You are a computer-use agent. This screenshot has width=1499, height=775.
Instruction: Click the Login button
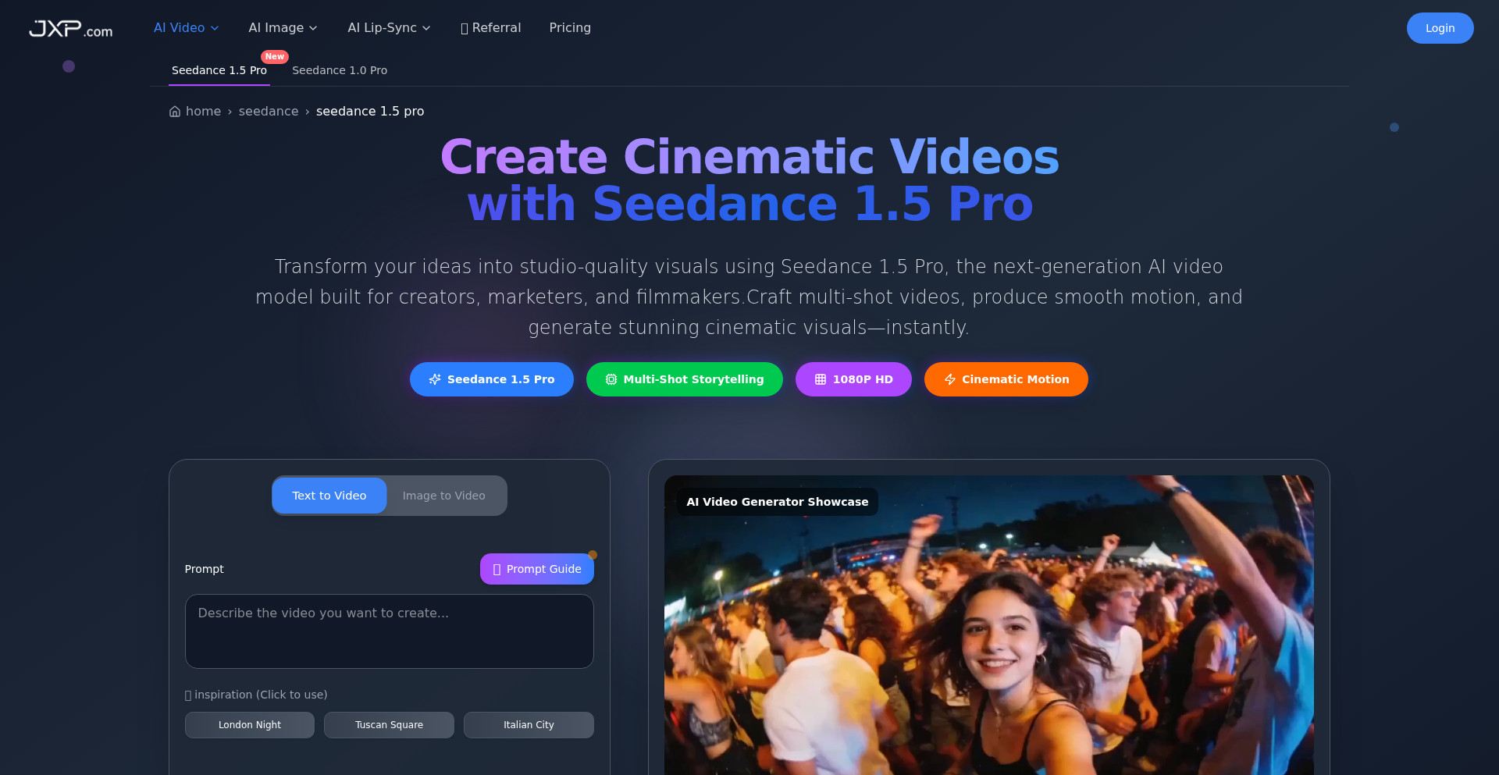pos(1440,28)
